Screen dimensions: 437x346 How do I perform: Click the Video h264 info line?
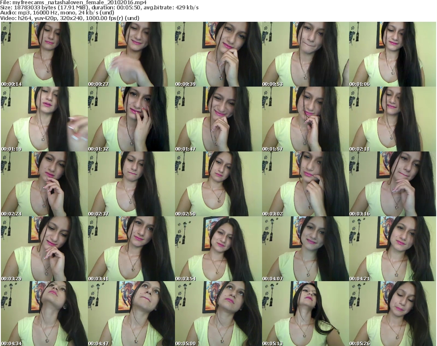(x=70, y=18)
